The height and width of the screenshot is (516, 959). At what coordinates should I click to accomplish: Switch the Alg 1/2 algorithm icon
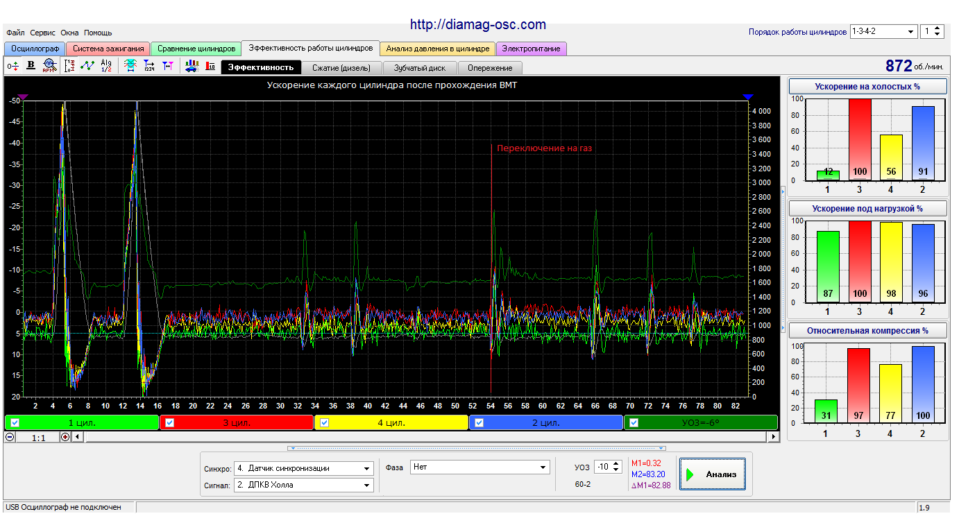click(x=106, y=66)
